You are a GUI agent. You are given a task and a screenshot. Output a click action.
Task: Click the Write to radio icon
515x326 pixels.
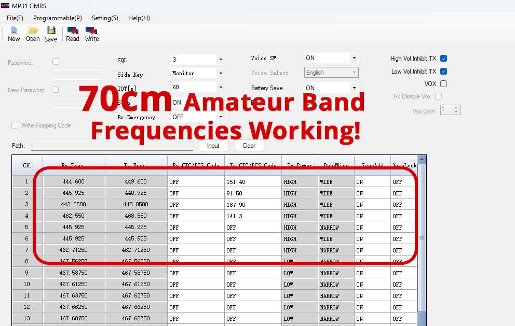[92, 31]
